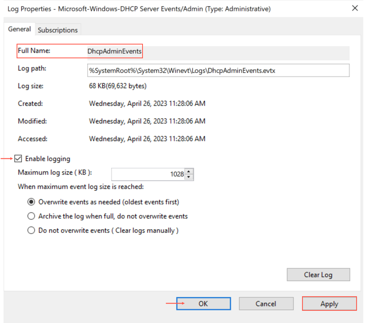This screenshot has width=366, height=323.
Task: Select Overwrite events as needed option
Action: pos(31,202)
